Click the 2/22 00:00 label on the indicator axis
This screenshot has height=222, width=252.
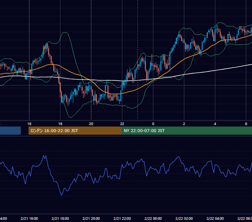tap(153, 219)
